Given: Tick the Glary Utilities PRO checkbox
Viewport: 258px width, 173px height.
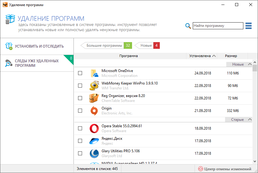Looking at the screenshot, I should pos(80,153).
